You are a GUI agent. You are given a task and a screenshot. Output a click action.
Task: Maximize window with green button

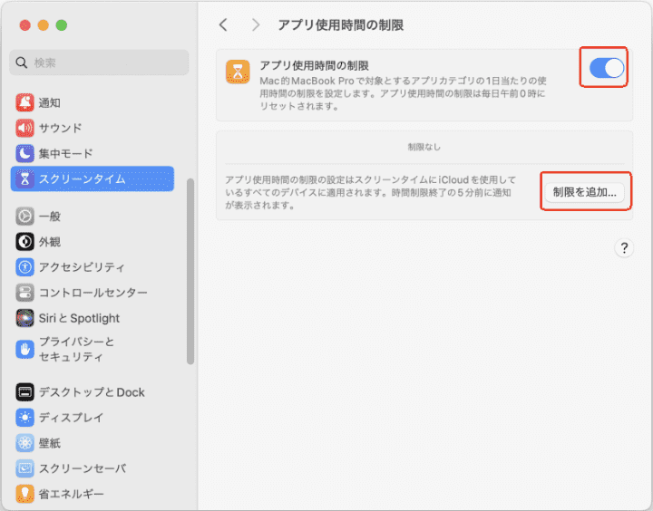pyautogui.click(x=62, y=25)
